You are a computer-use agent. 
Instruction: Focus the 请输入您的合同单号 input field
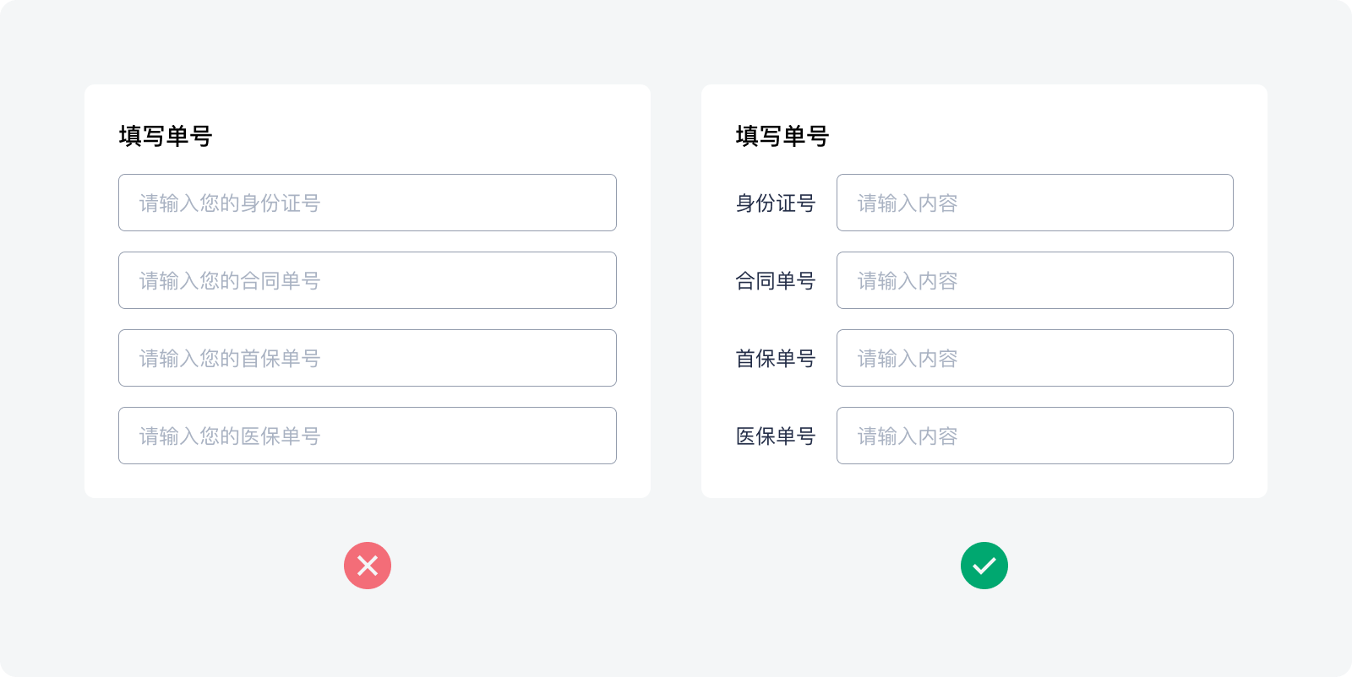click(x=368, y=280)
